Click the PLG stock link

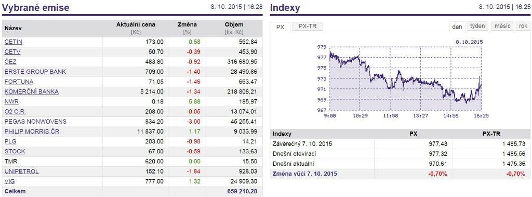point(10,141)
